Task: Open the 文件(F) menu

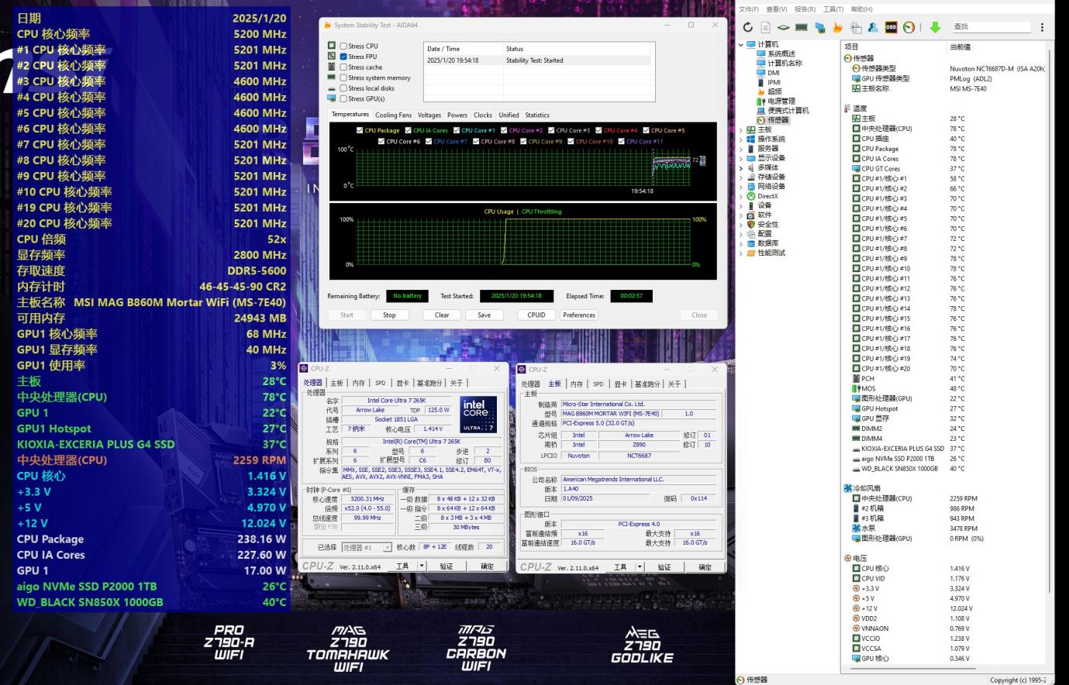Action: click(x=749, y=9)
